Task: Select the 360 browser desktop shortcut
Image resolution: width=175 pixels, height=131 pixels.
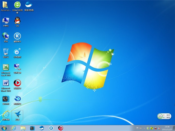Action: (x=17, y=5)
